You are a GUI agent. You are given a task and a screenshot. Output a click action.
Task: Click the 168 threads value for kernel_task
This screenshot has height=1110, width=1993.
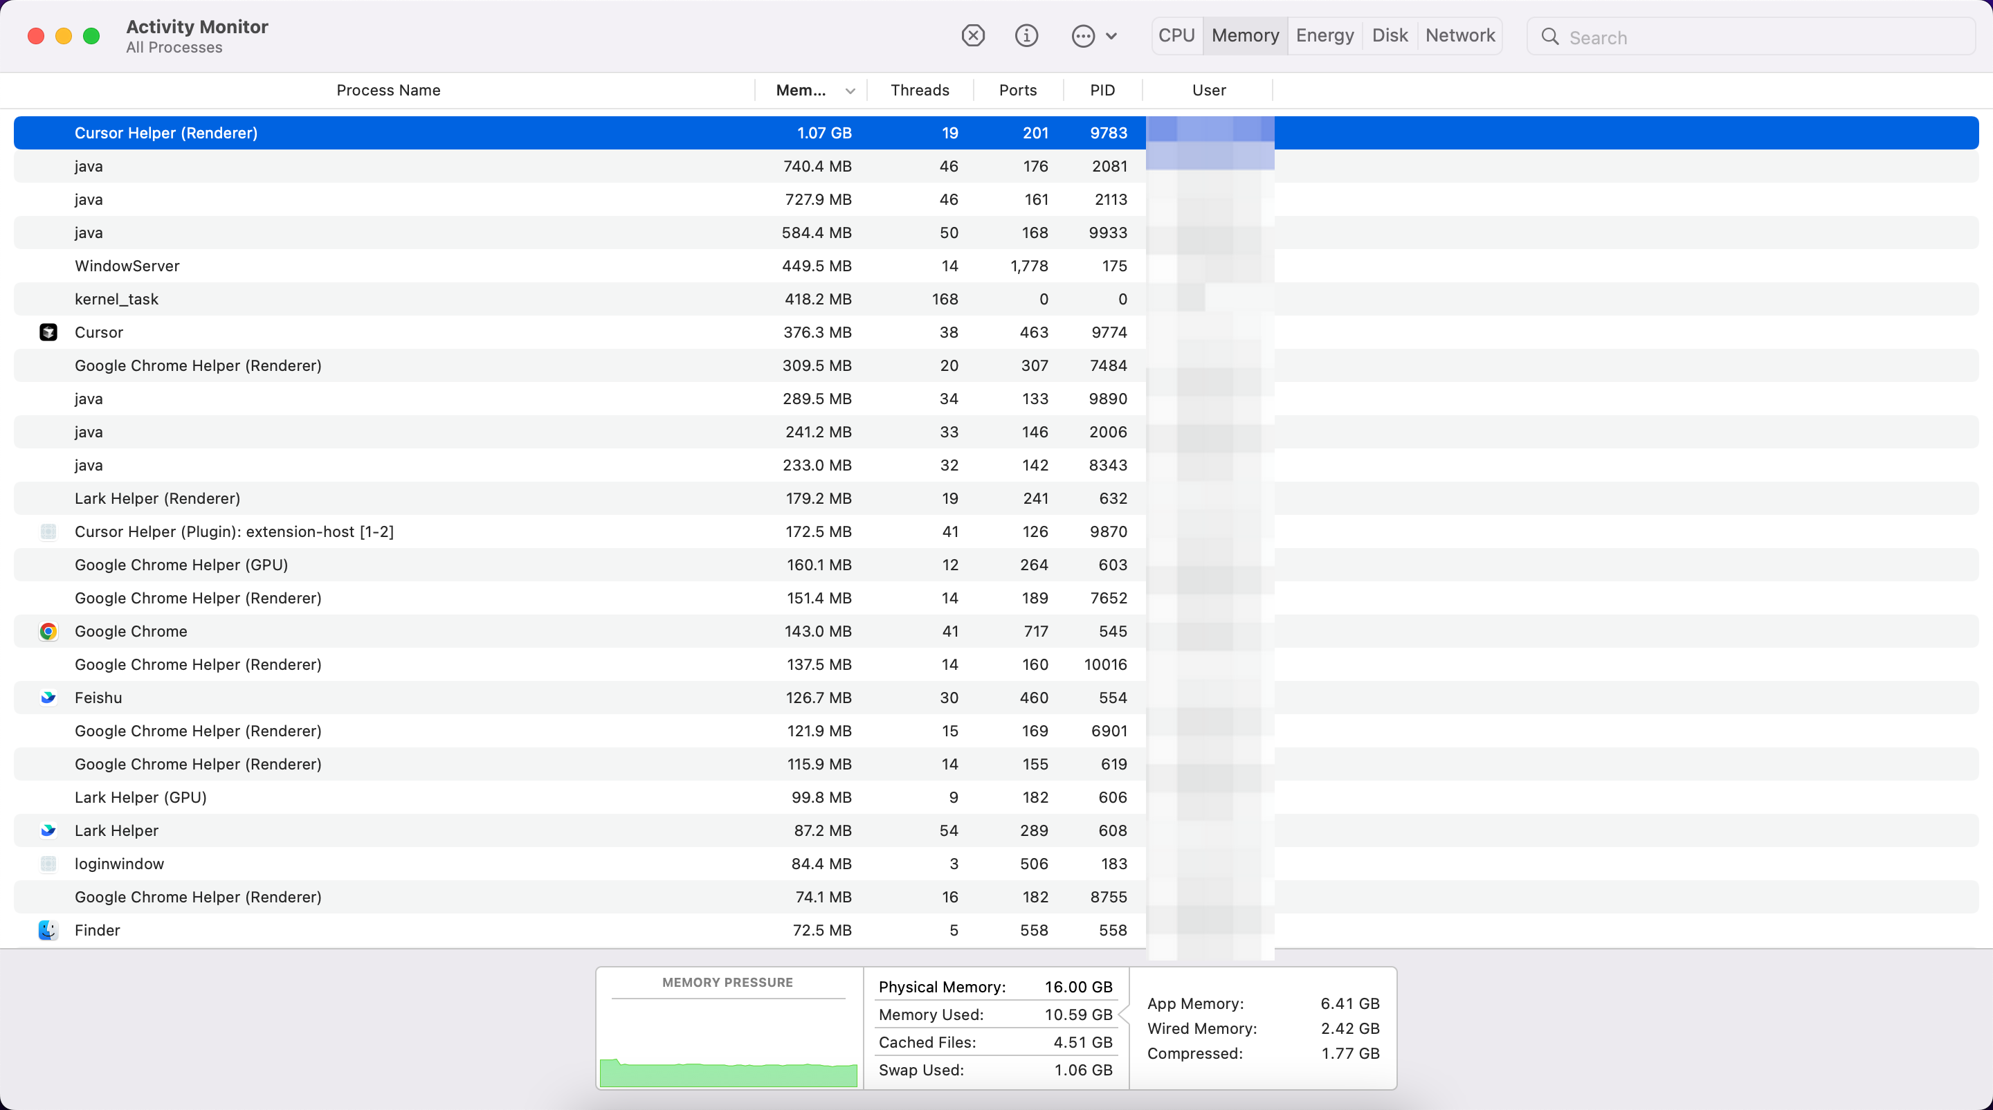click(x=944, y=300)
